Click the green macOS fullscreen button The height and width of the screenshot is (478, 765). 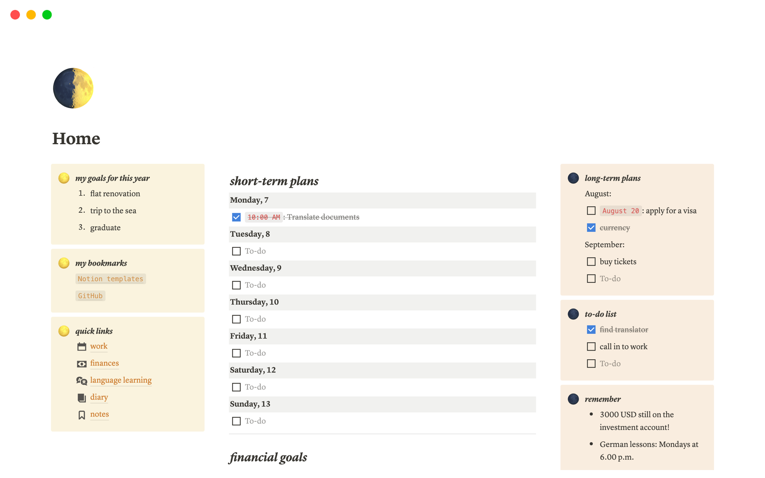(x=47, y=15)
